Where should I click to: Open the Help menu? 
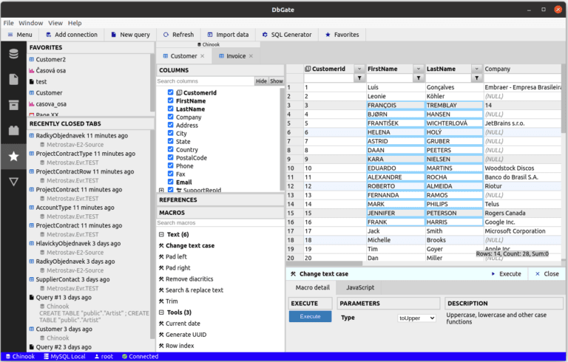coord(75,23)
